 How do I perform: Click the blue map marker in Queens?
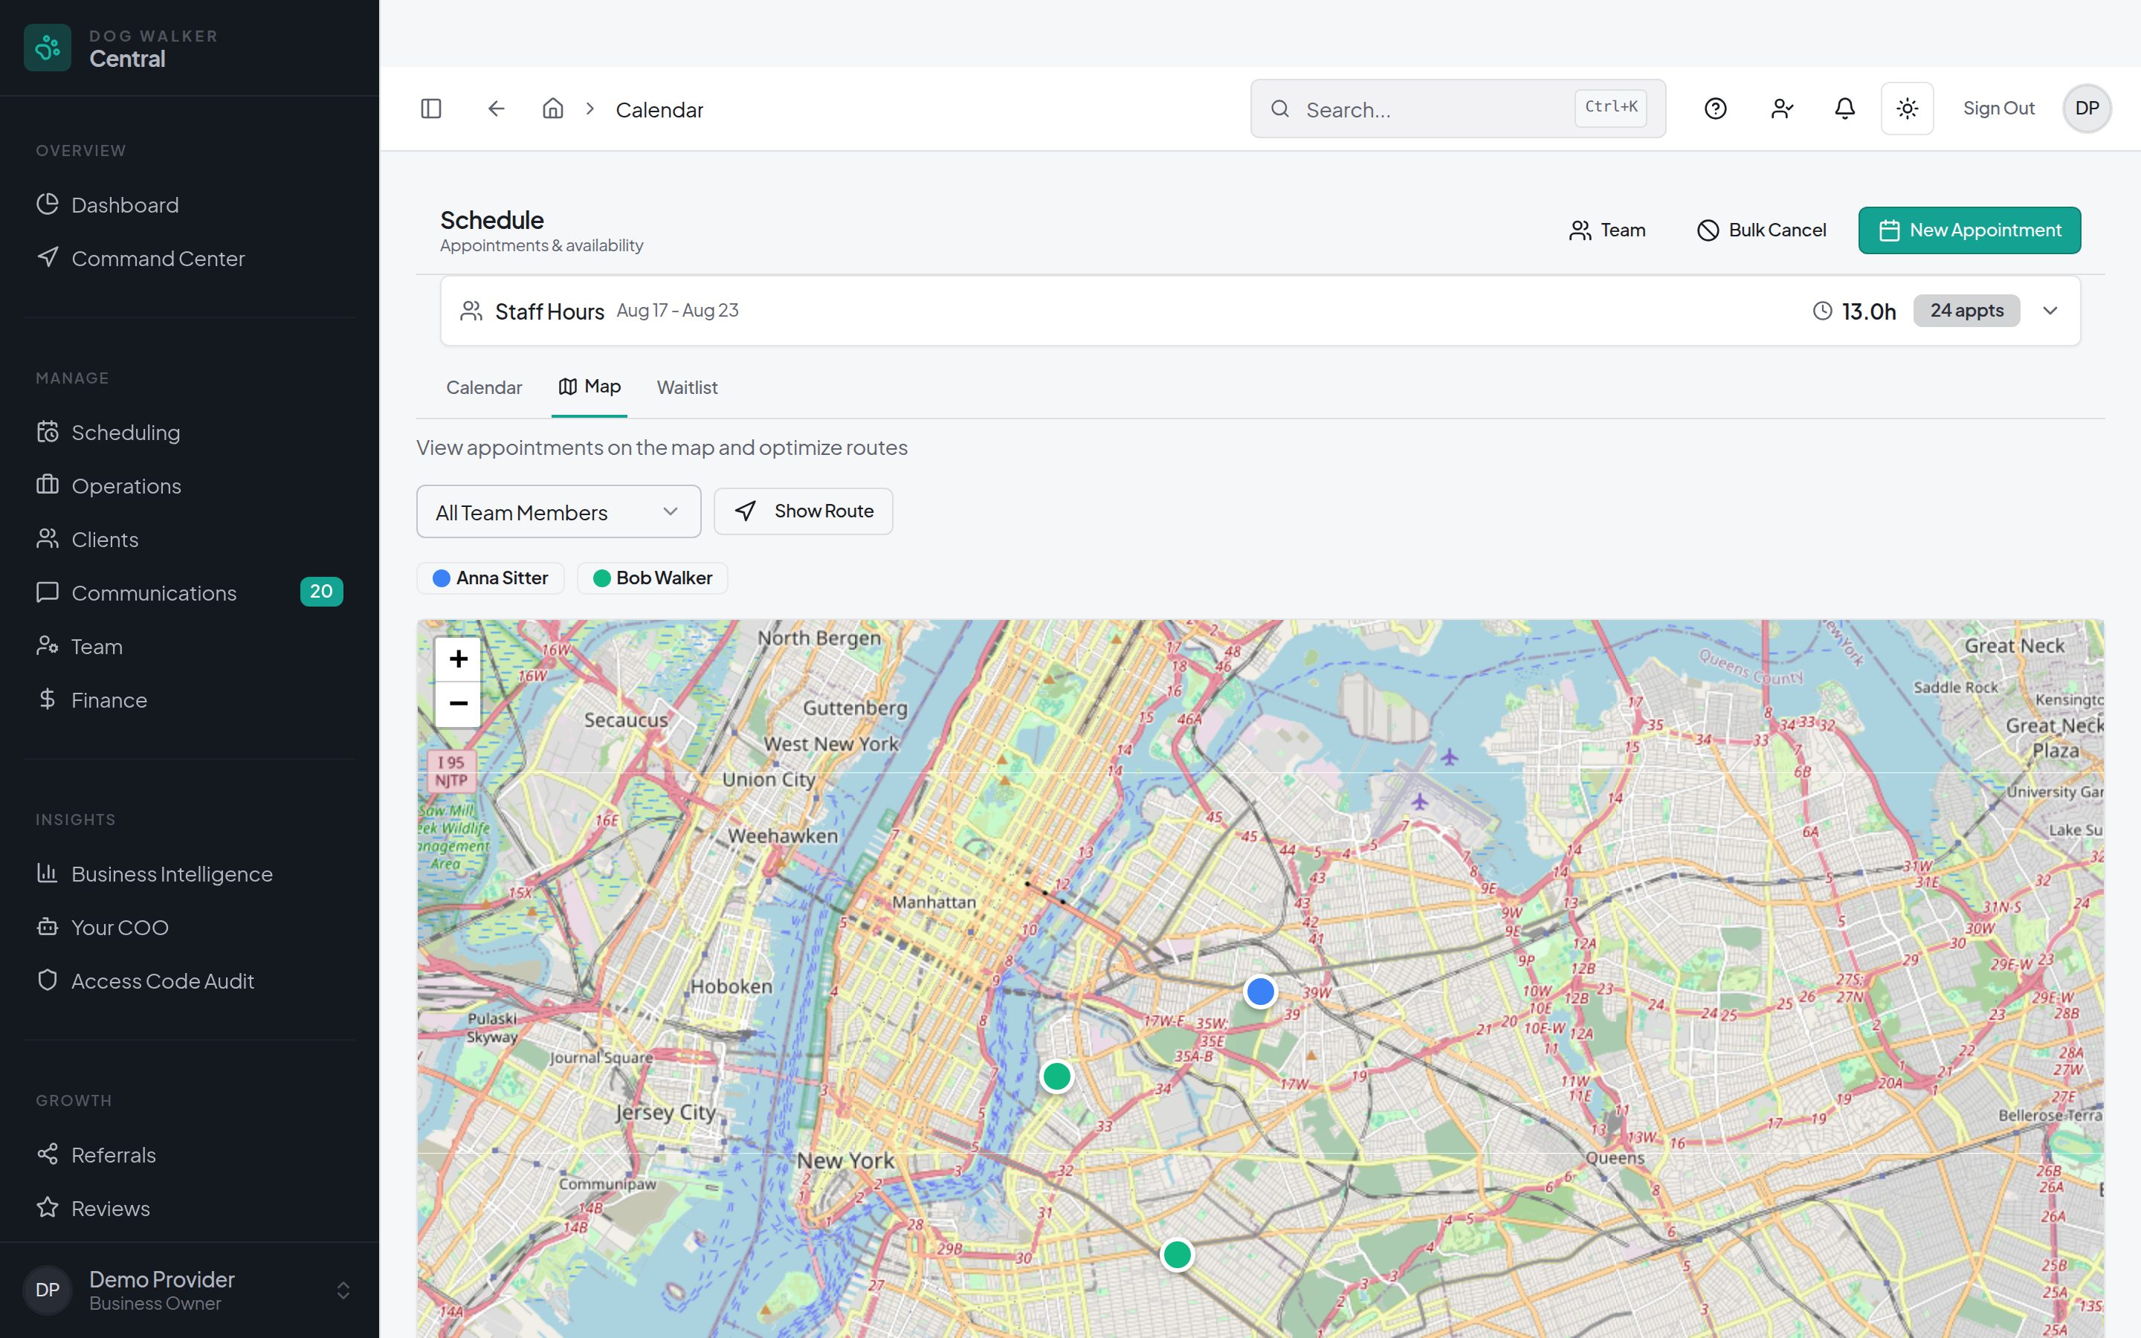pos(1260,991)
